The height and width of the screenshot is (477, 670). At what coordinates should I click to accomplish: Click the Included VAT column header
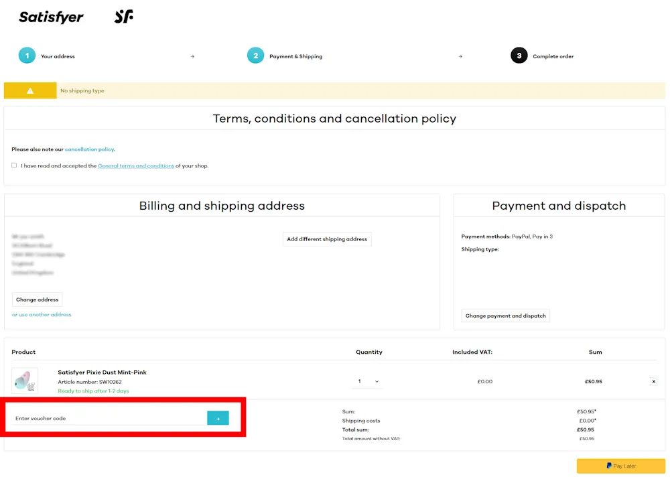click(472, 352)
